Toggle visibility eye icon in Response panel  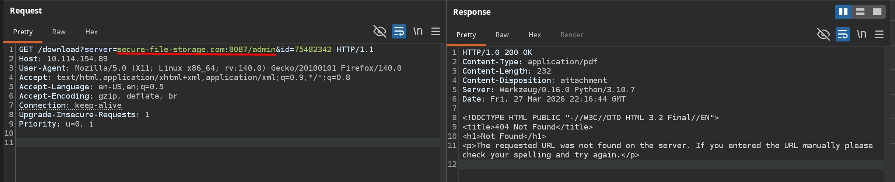pos(823,34)
